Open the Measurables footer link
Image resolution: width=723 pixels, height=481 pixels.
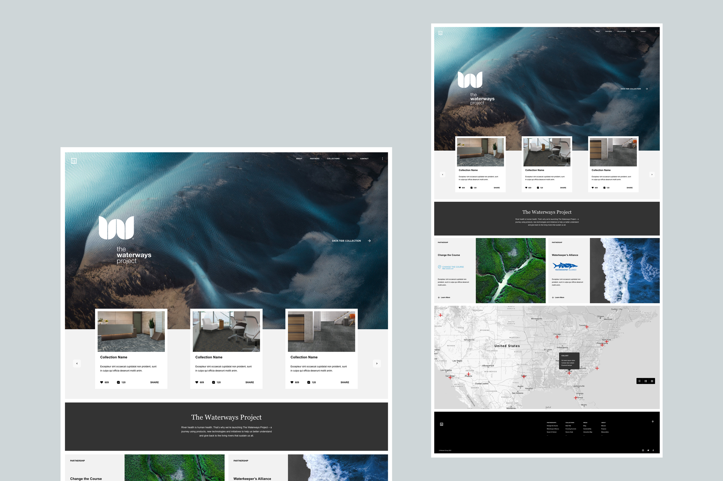(x=605, y=432)
